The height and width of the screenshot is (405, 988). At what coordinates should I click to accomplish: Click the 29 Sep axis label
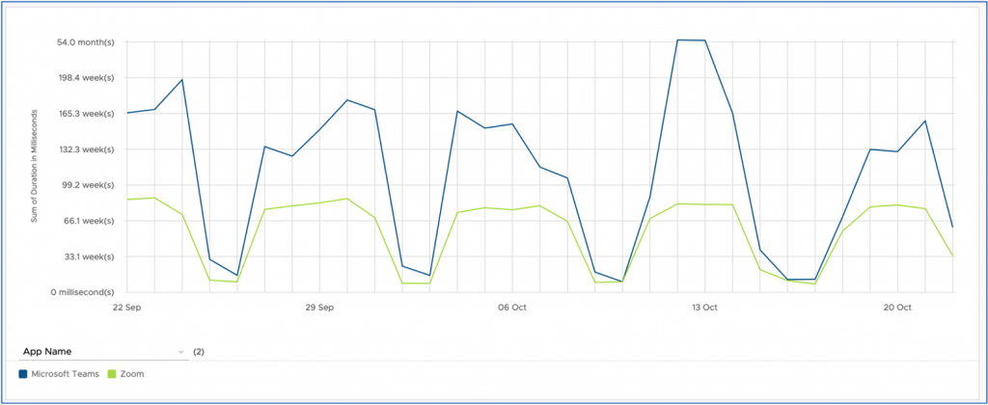318,308
